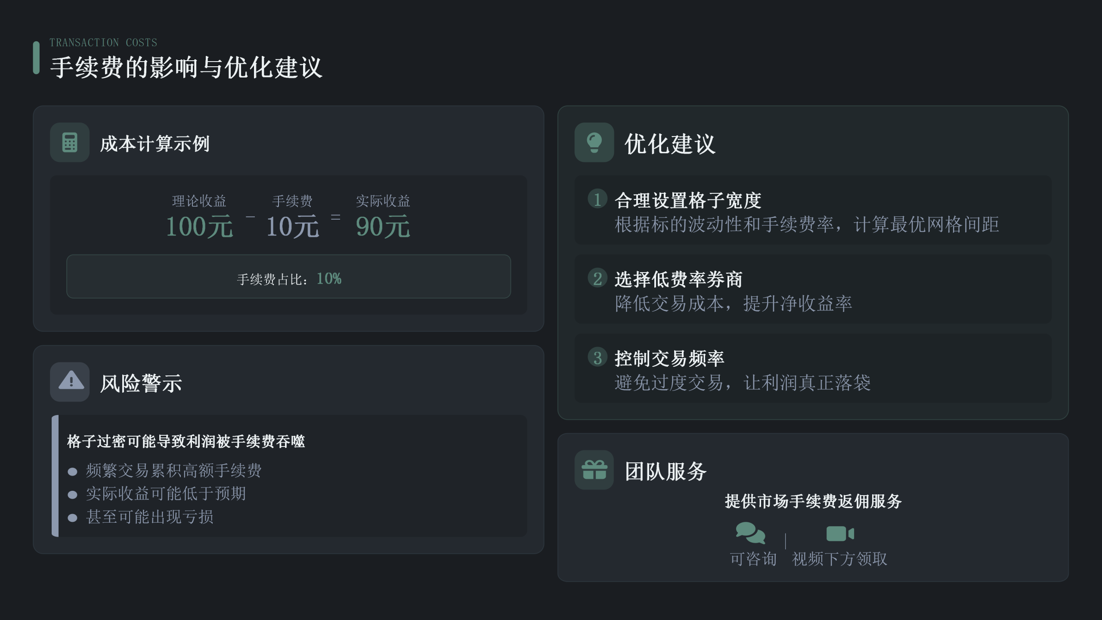Click the 选择低费率券商 suggestion heading
Screen dimensions: 1102x620
(x=678, y=280)
